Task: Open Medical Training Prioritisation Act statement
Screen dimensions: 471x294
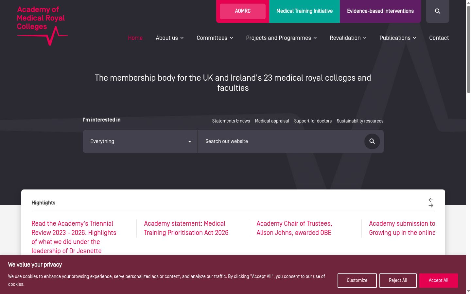Action: [186, 228]
